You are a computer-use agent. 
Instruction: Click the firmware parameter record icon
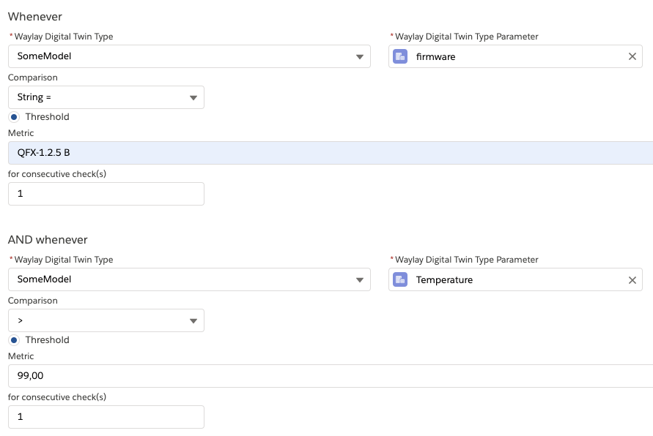(400, 56)
